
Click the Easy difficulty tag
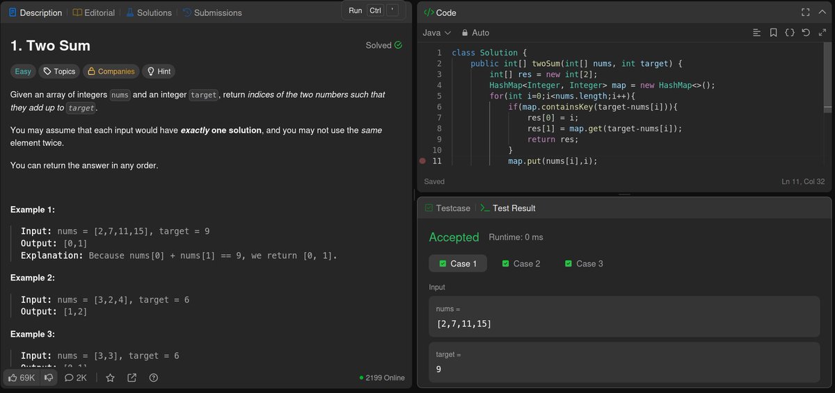pos(24,72)
